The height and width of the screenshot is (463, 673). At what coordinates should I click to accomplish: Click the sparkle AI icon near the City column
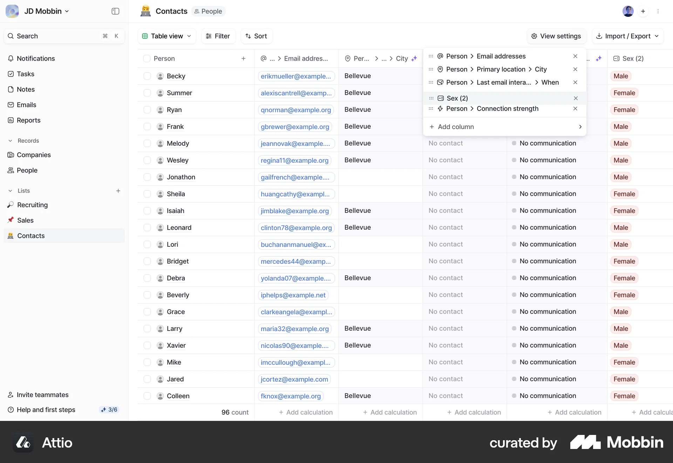(x=415, y=59)
